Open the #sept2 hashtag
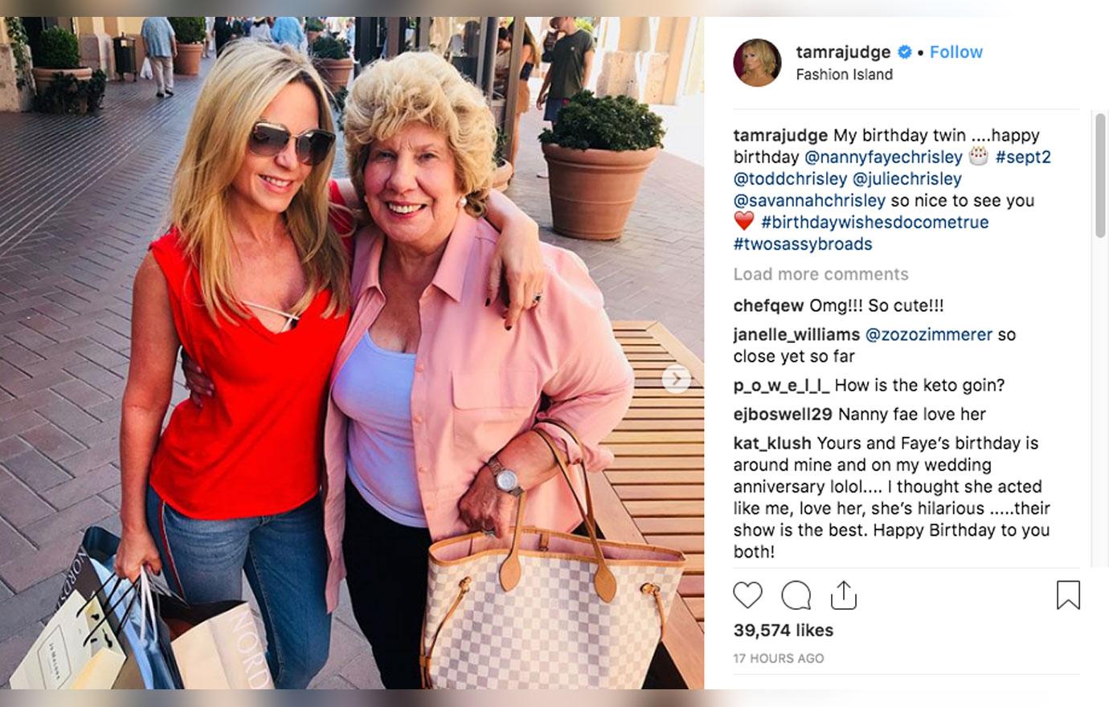 pyautogui.click(x=1023, y=157)
